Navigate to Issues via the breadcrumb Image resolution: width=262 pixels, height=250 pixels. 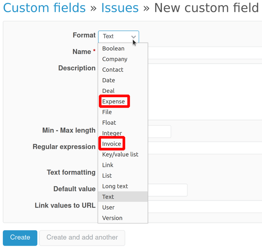(x=120, y=8)
